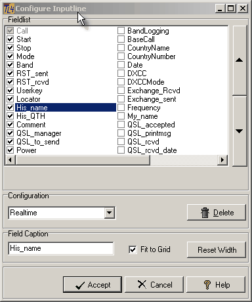This screenshot has width=252, height=302.
Task: Click the Cancel button
Action: pos(154,285)
